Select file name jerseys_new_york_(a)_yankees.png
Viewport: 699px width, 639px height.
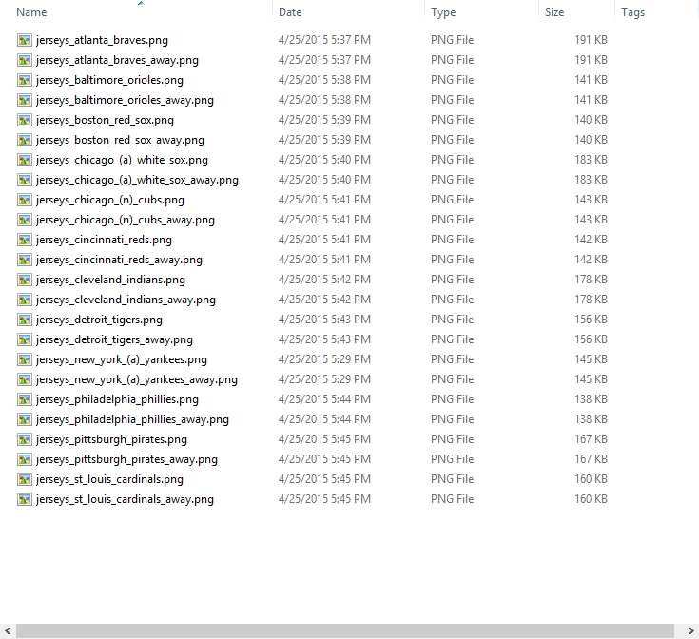(122, 359)
